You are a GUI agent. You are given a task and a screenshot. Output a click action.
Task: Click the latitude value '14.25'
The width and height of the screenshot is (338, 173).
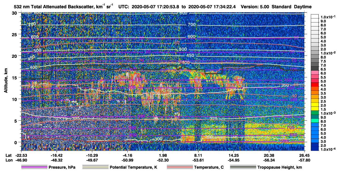pos(233,155)
